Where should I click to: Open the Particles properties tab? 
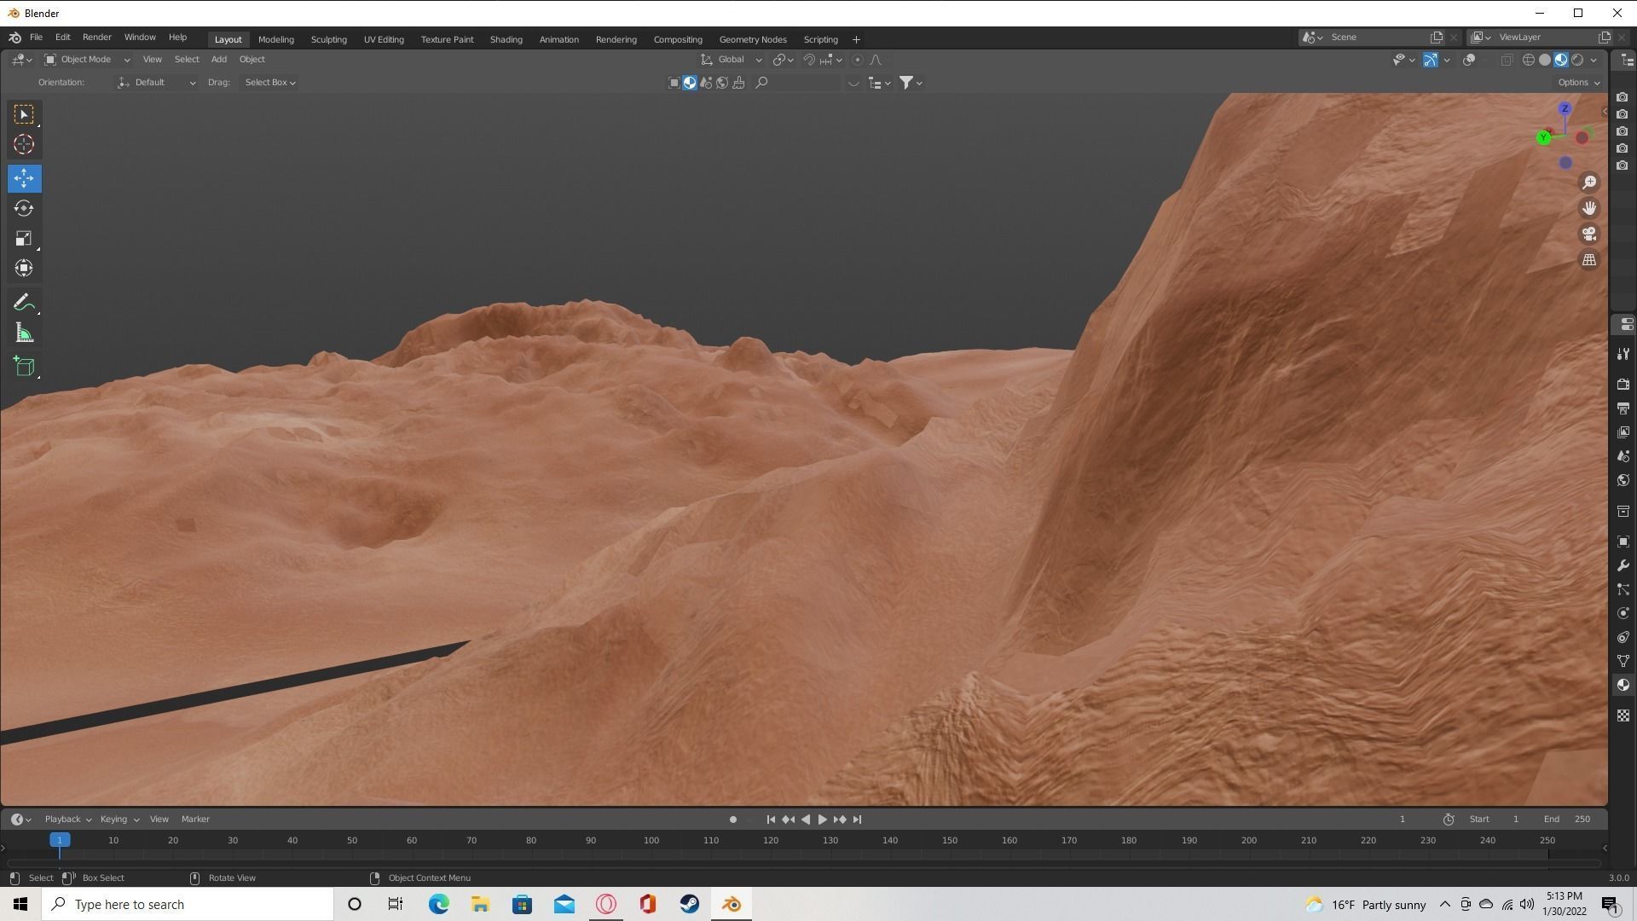[1623, 589]
